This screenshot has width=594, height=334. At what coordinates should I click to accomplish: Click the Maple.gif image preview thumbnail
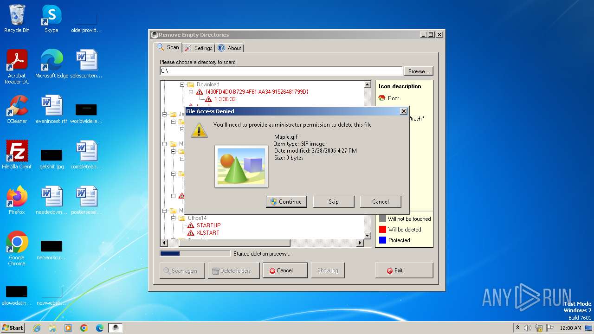[241, 166]
